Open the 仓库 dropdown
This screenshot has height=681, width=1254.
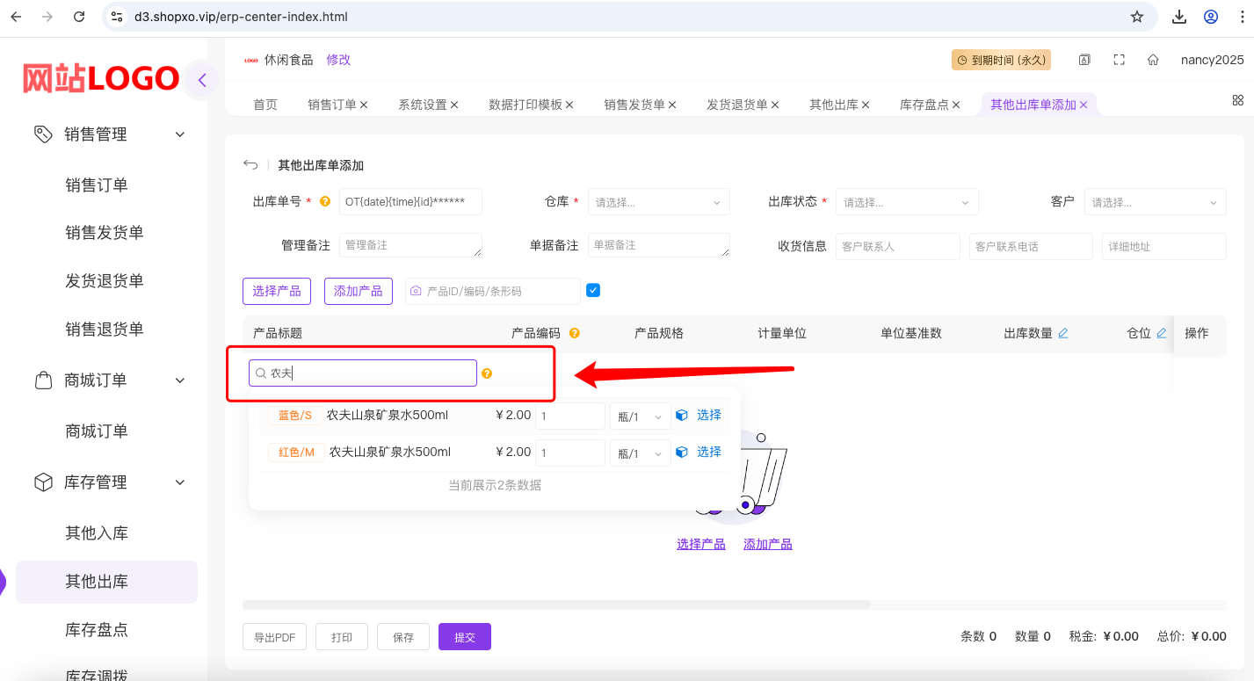click(x=659, y=201)
